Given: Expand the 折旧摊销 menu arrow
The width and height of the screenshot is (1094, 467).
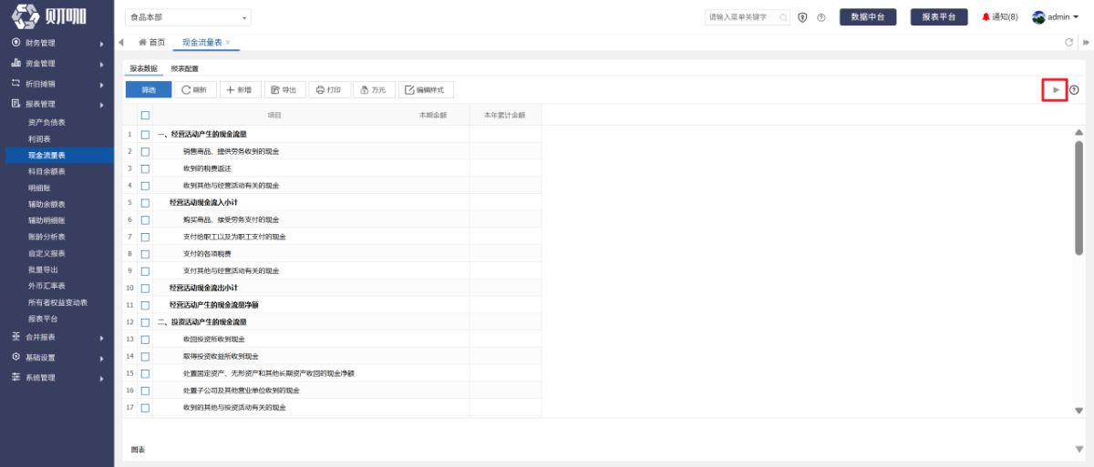Looking at the screenshot, I should click(102, 84).
